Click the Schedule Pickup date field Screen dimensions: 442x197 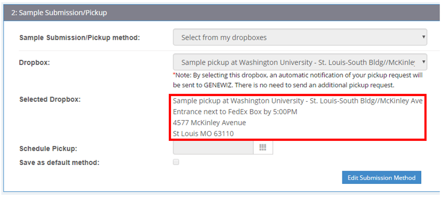tap(213, 148)
